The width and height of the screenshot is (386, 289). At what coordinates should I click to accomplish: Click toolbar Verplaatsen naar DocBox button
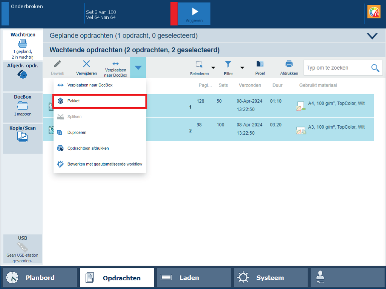[x=115, y=68]
